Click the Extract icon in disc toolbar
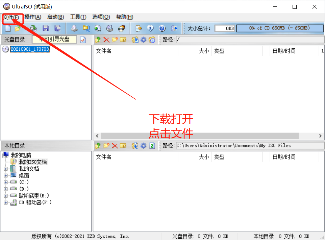Image resolution: width=325 pixels, height=240 pixels. click(135, 40)
